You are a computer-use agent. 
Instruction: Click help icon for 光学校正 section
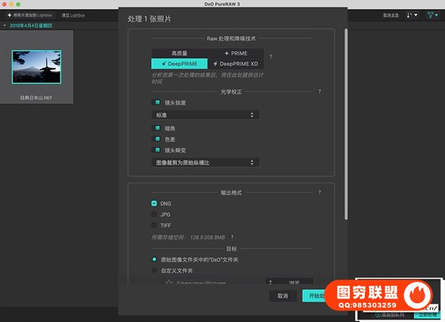pos(320,92)
